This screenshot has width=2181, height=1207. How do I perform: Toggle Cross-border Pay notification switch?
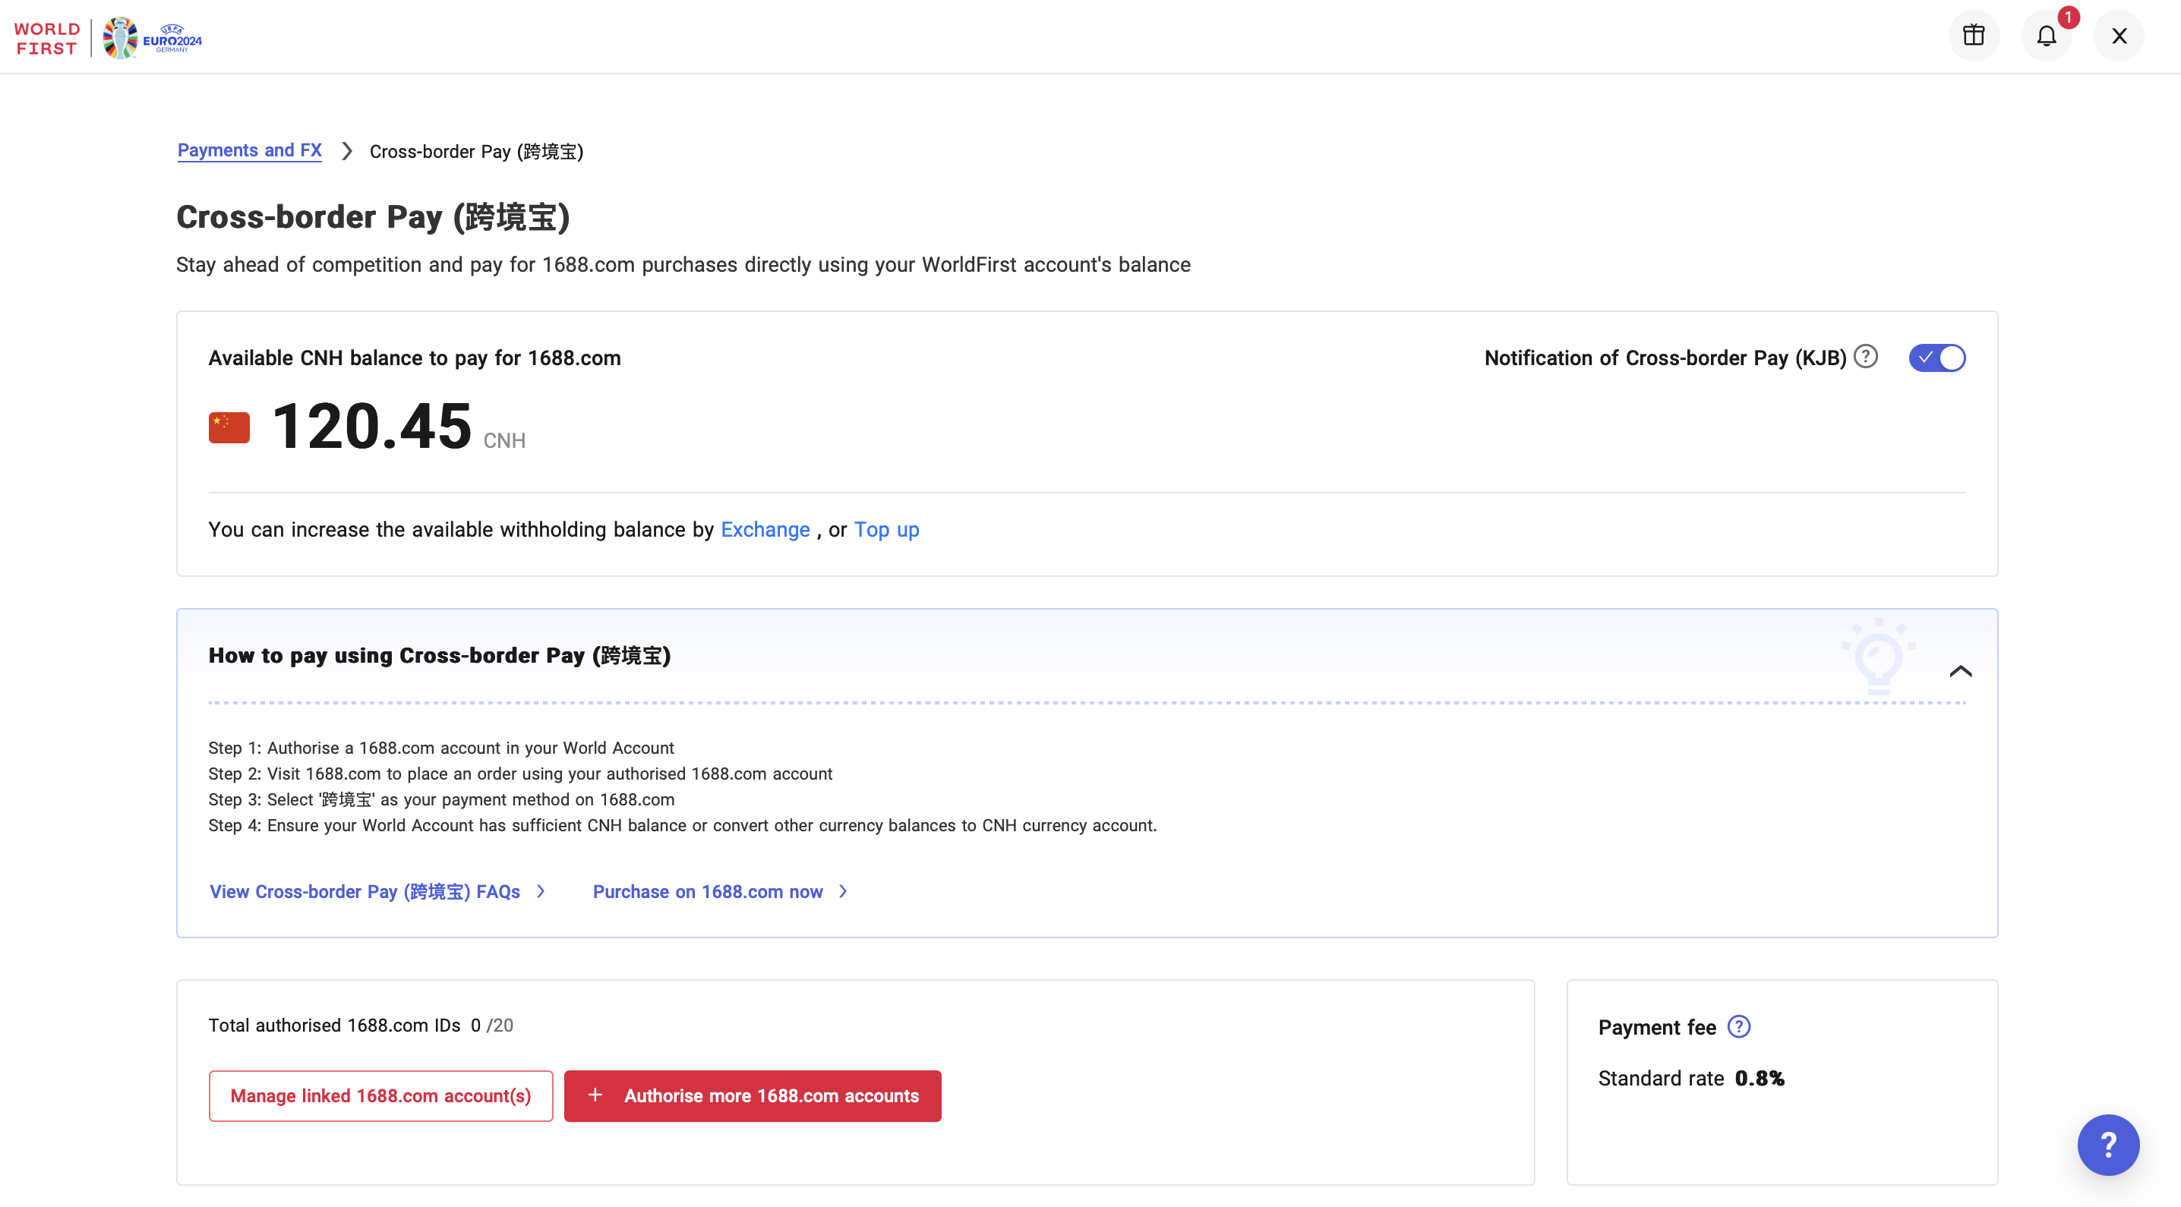click(1936, 358)
